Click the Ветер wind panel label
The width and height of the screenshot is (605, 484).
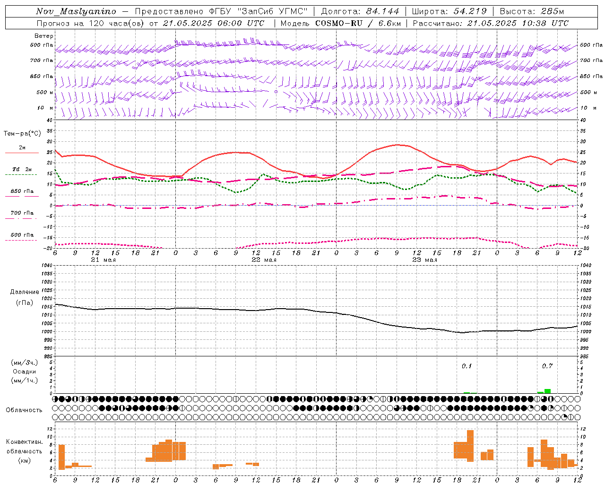click(x=44, y=36)
